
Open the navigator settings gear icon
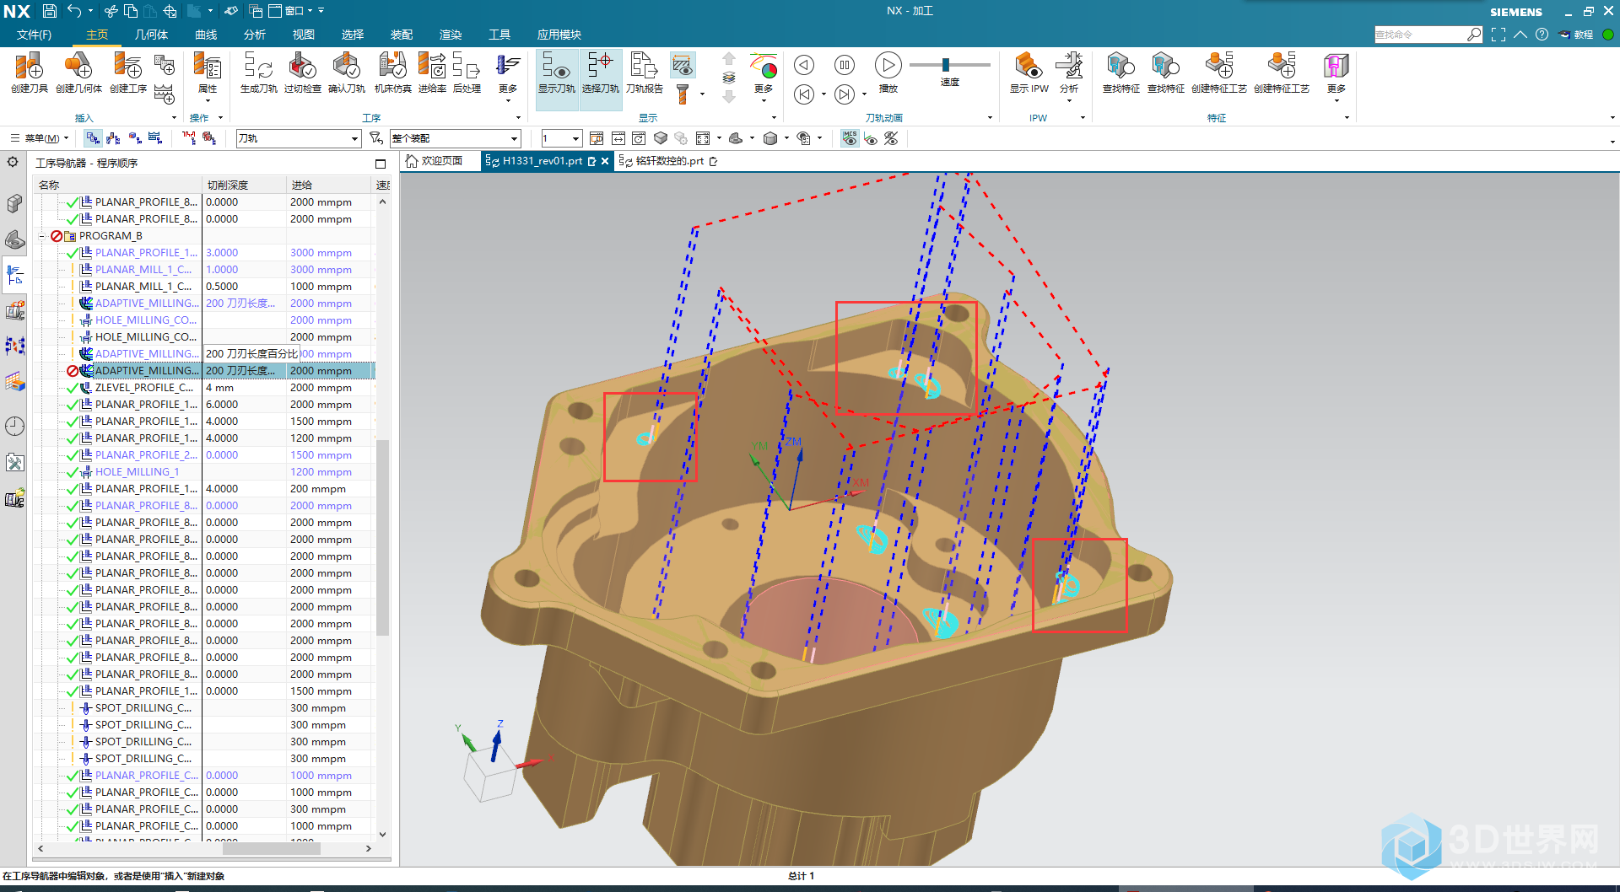click(x=13, y=162)
